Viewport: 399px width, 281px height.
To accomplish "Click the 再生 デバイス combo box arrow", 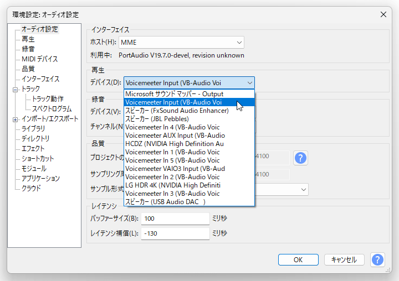I will coord(249,83).
